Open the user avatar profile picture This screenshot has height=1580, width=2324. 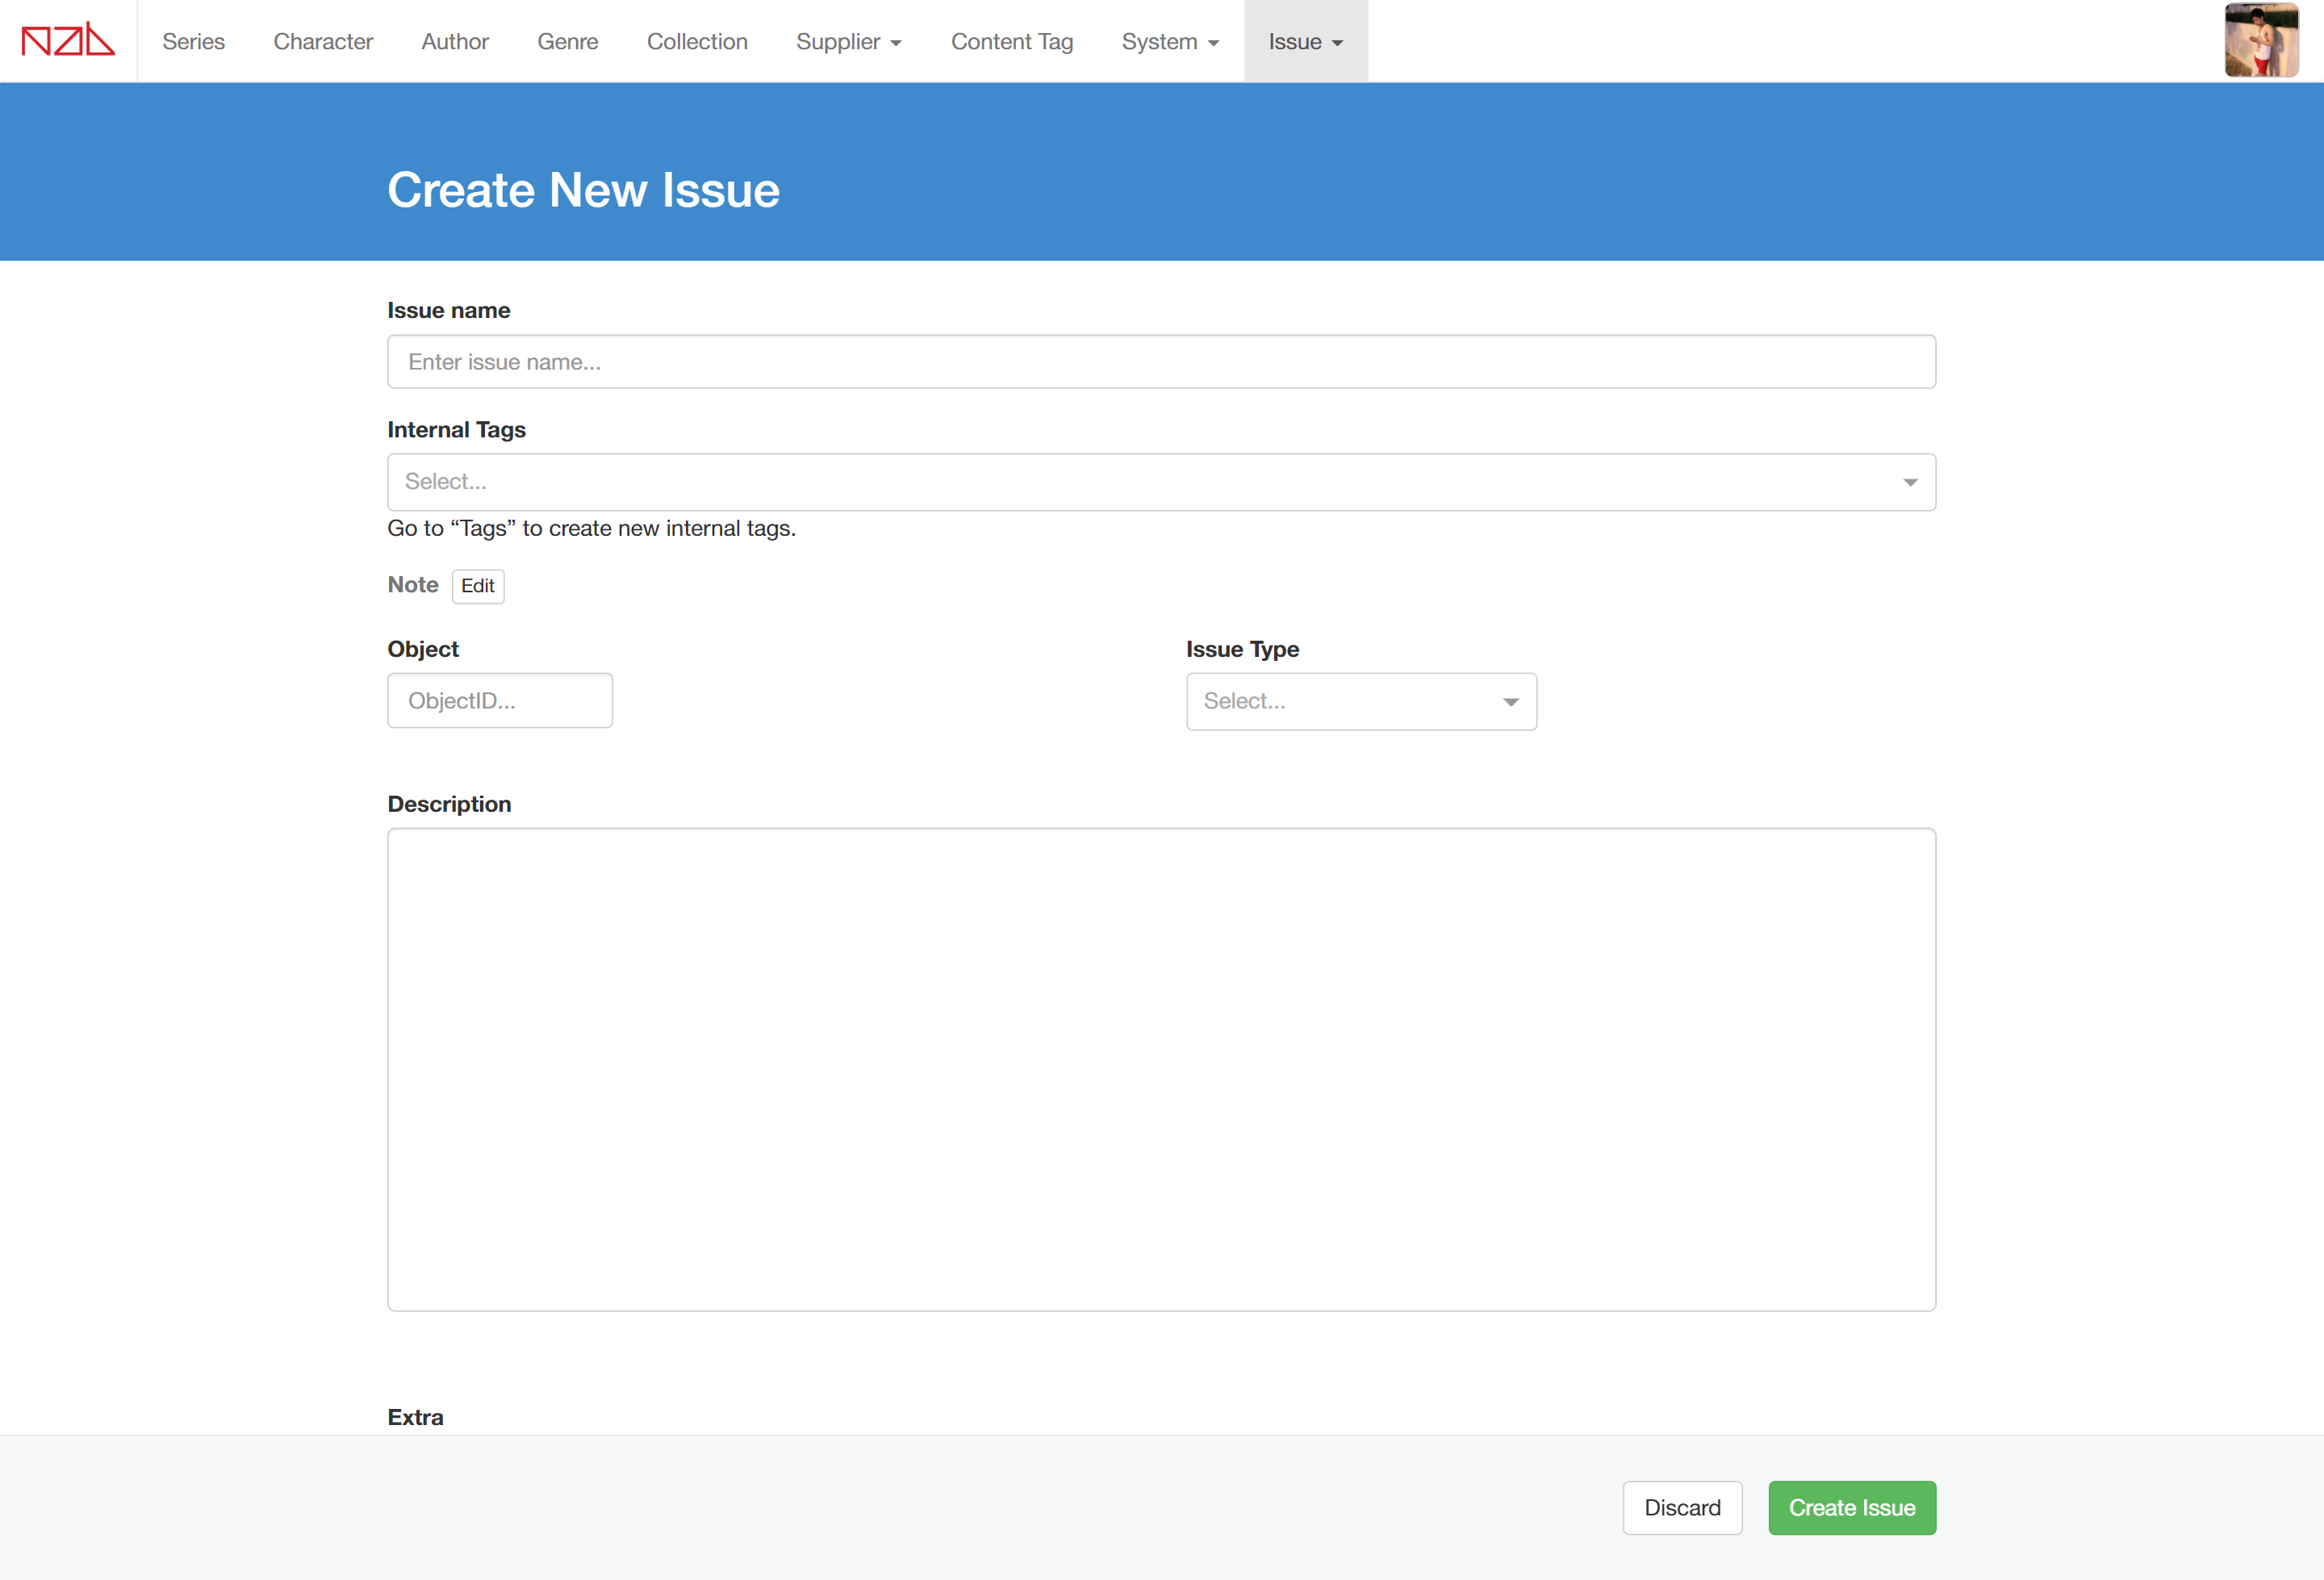[2261, 41]
